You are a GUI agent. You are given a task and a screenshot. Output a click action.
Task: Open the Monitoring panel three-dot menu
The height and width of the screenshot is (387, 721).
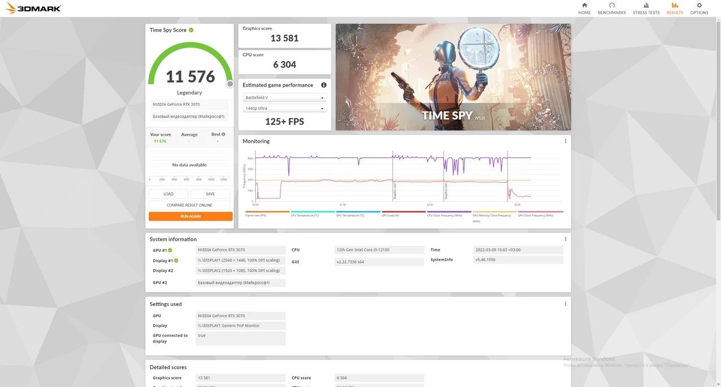pyautogui.click(x=566, y=141)
